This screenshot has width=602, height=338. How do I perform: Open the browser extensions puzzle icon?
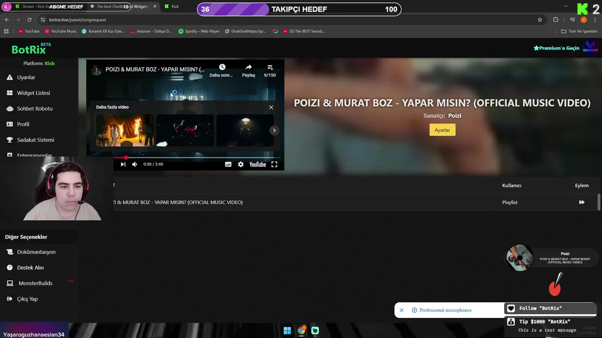tap(556, 20)
